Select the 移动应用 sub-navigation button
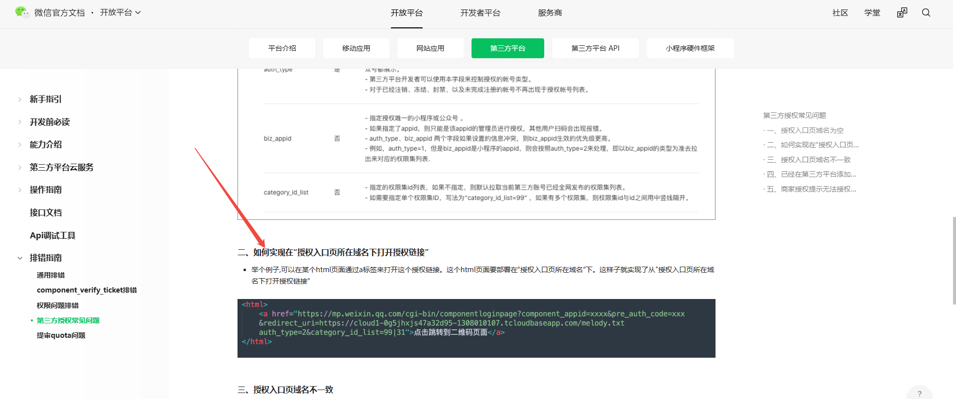The height and width of the screenshot is (399, 956). (x=356, y=48)
